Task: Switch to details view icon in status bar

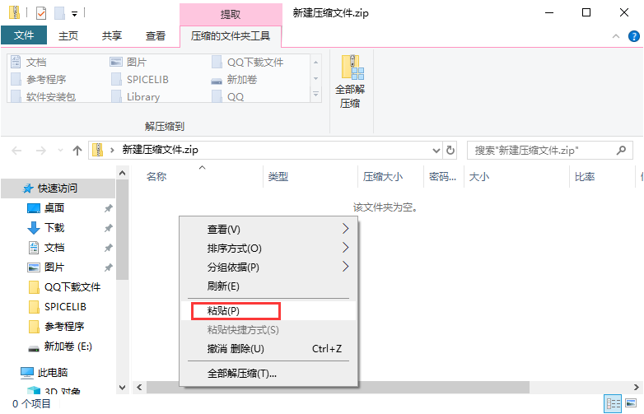Action: [614, 404]
